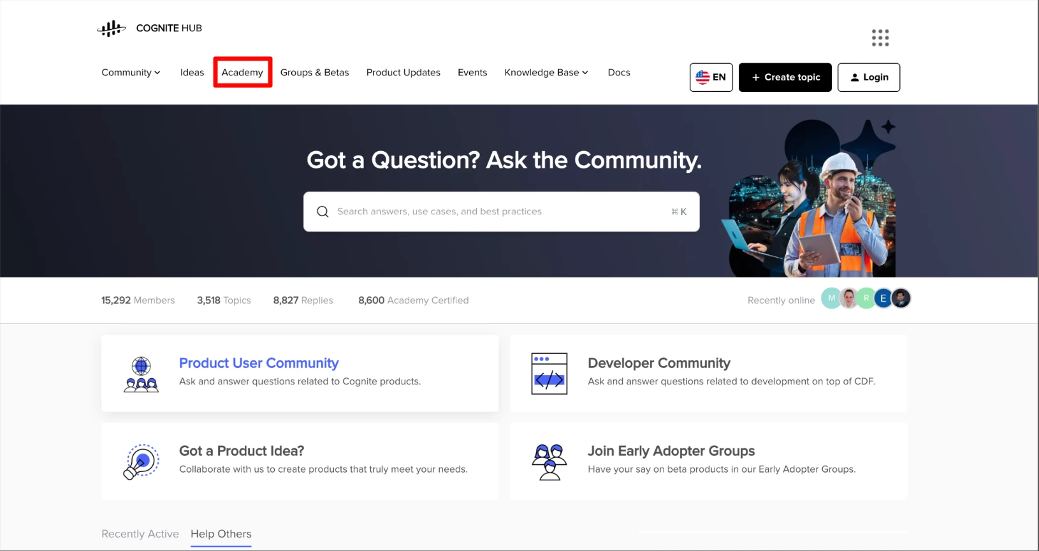Select the Help Others tab
1039x551 pixels.
(221, 534)
